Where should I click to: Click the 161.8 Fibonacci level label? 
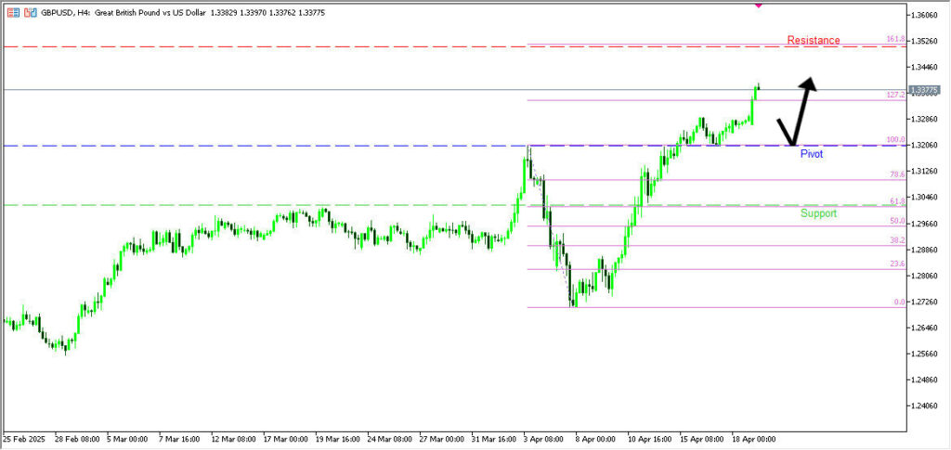click(895, 40)
